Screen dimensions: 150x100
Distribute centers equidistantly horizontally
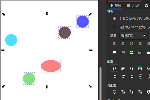tap(123, 68)
